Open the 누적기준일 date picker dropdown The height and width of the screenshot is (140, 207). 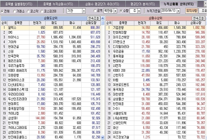tap(178, 11)
